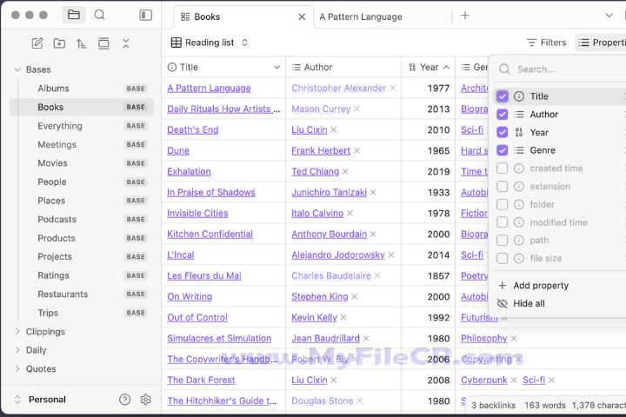The height and width of the screenshot is (417, 626).
Task: Click the new folder icon
Action: tap(59, 43)
